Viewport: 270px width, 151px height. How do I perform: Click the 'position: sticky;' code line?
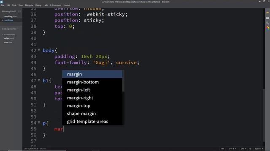click(x=79, y=20)
